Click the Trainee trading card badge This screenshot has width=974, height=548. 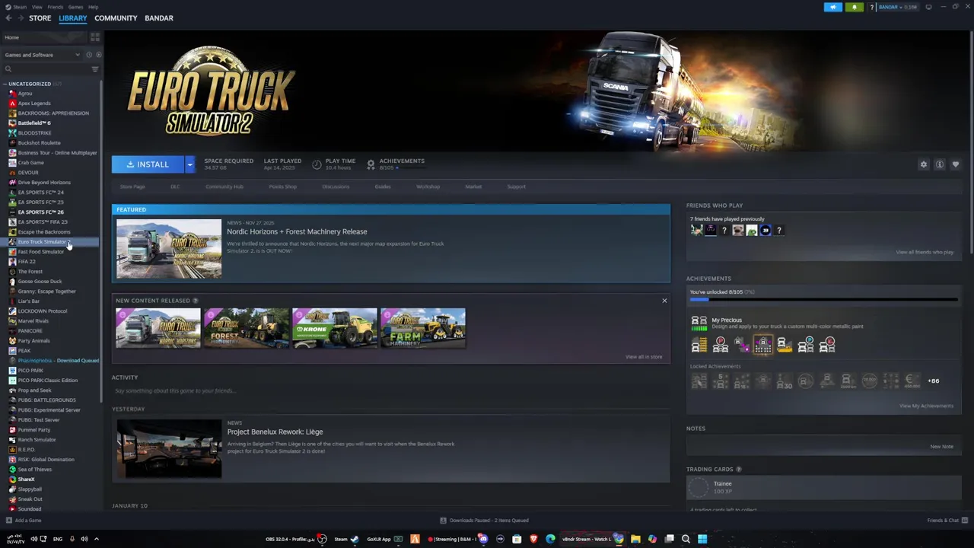point(697,487)
